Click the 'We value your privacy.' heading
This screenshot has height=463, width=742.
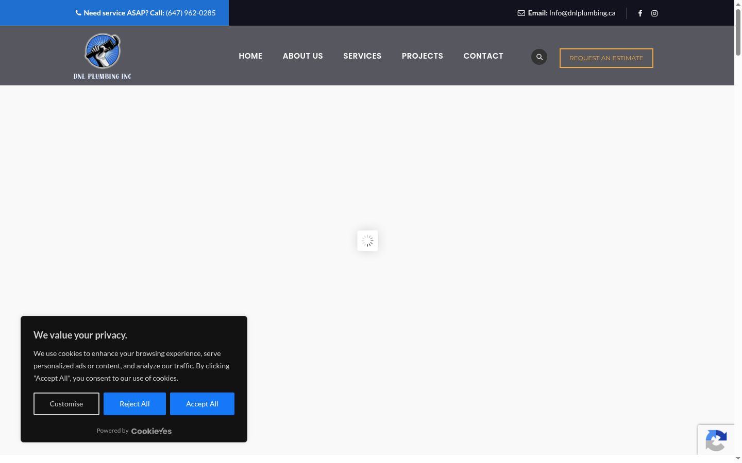80,335
